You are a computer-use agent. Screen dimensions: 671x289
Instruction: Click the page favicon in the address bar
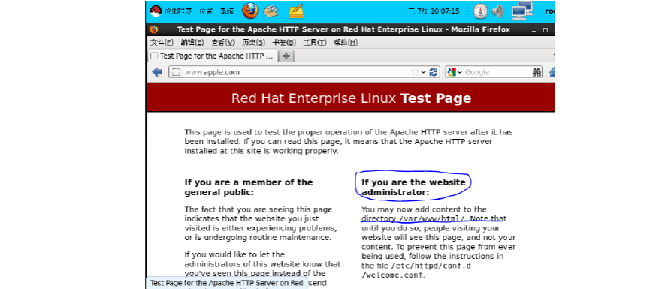click(x=176, y=72)
